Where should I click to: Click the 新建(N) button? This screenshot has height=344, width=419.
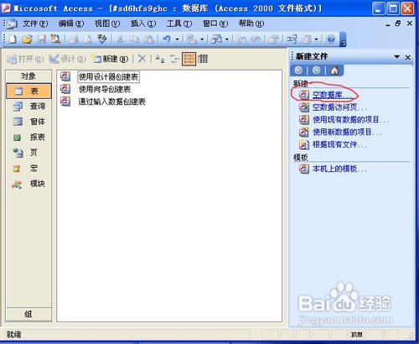(111, 59)
